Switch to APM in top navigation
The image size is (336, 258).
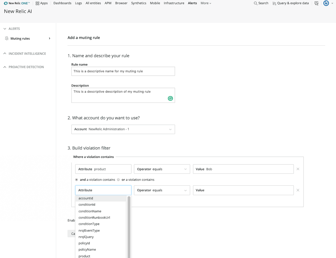pyautogui.click(x=108, y=3)
